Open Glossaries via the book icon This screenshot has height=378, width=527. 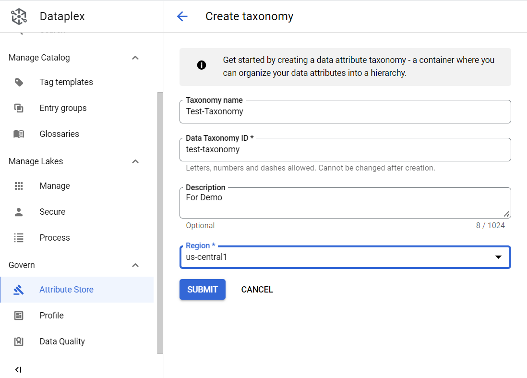tap(19, 134)
